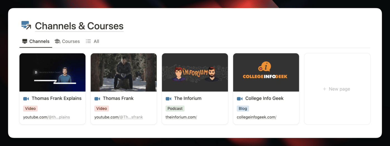The height and width of the screenshot is (146, 390).
Task: Select the All view tab
Action: coord(96,41)
